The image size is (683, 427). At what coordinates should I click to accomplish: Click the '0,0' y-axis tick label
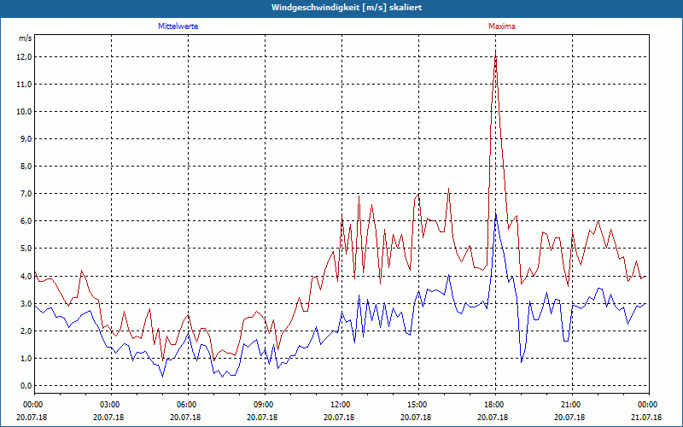click(x=26, y=386)
